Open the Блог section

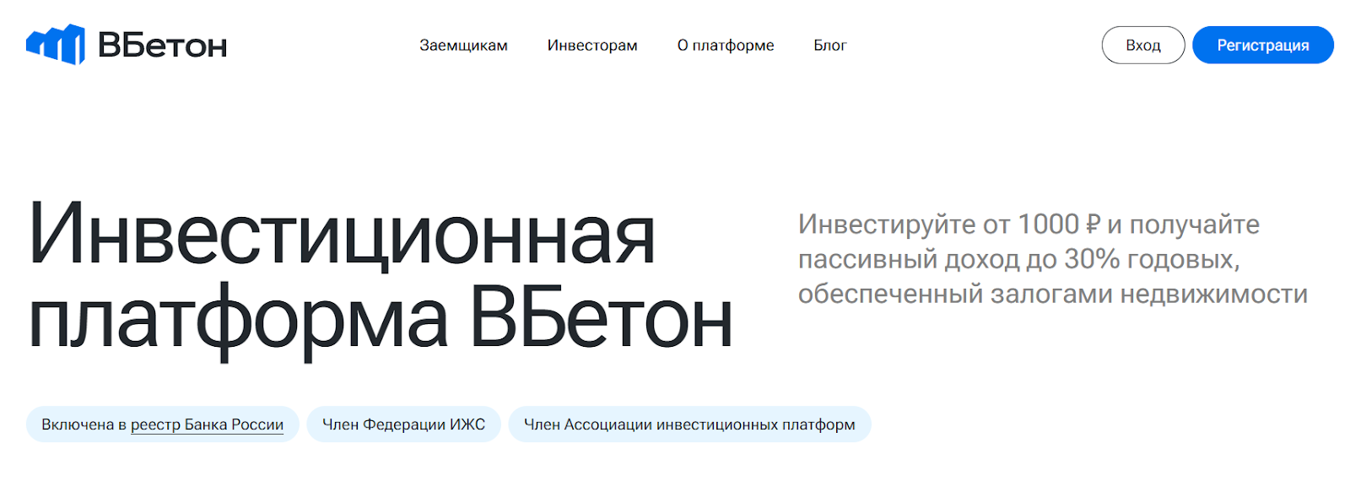pos(829,46)
